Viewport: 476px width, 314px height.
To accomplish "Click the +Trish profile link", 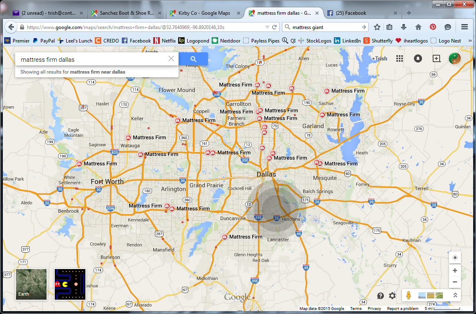I will point(380,58).
